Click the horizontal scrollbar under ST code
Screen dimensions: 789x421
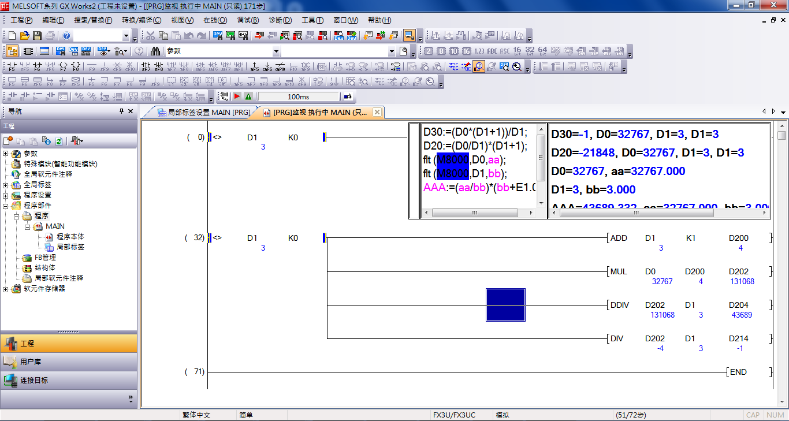[474, 213]
